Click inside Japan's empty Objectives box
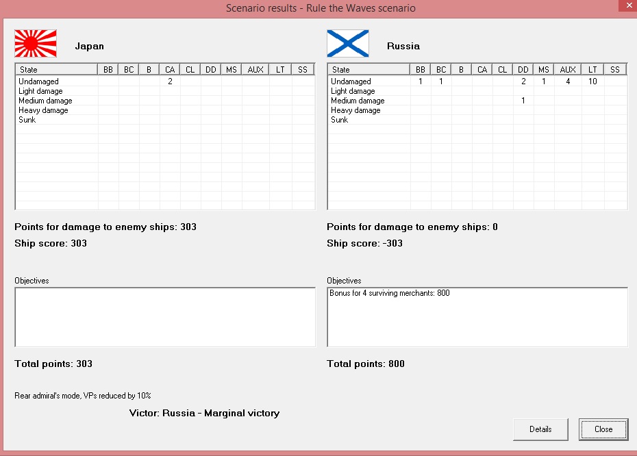Screen dimensions: 637x456 click(x=165, y=317)
